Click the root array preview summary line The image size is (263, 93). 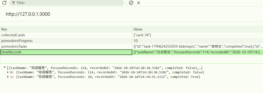(x=105, y=68)
